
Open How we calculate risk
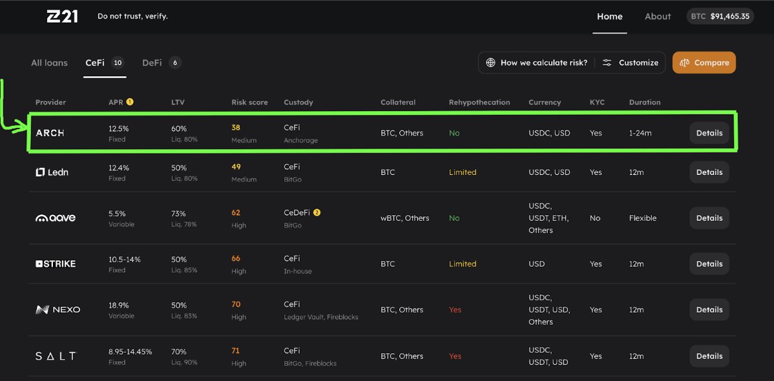[537, 63]
